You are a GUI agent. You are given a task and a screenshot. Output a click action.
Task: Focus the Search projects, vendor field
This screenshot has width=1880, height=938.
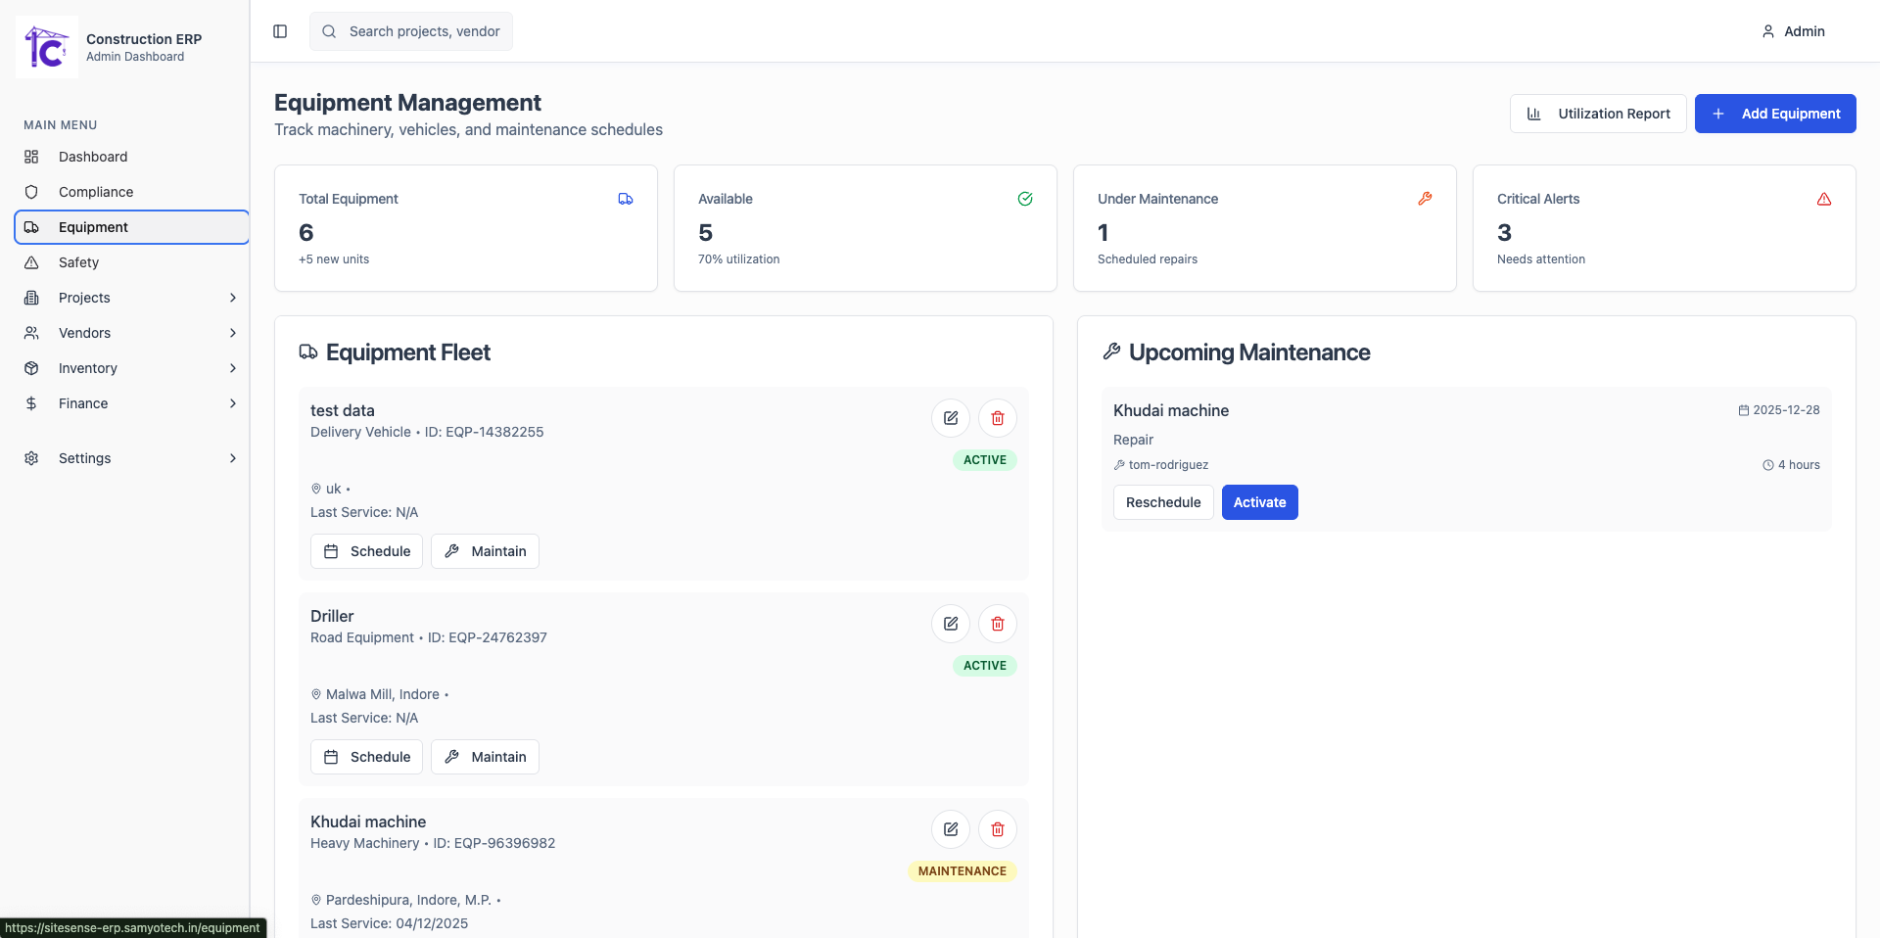[411, 31]
